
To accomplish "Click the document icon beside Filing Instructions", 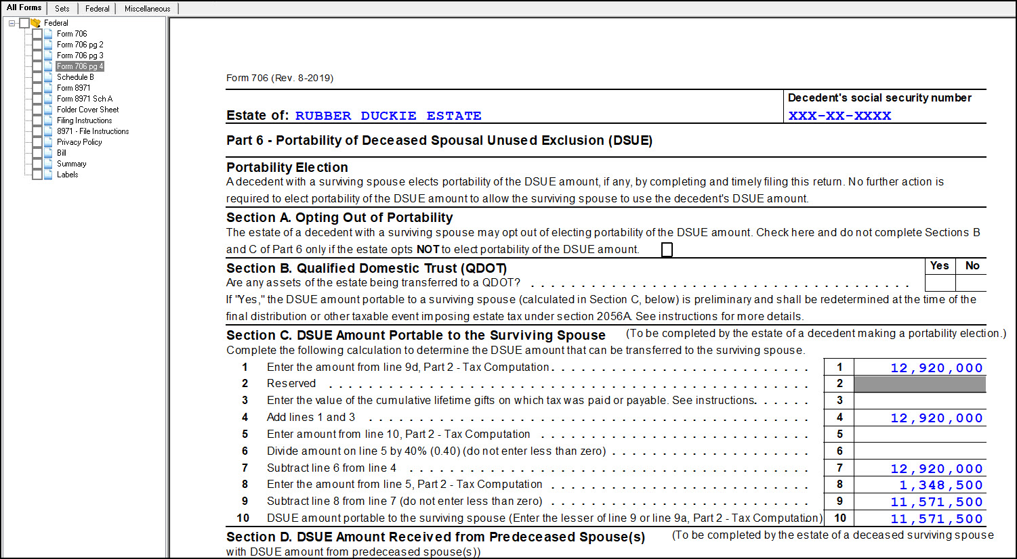I will 48,120.
